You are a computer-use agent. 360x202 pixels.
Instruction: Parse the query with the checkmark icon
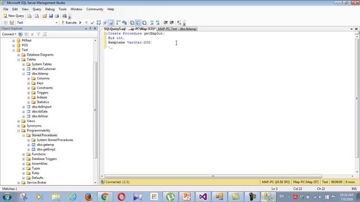pyautogui.click(x=92, y=22)
